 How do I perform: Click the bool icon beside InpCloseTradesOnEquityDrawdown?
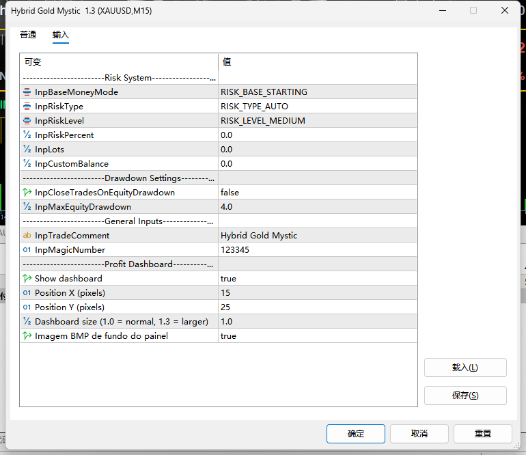27,192
